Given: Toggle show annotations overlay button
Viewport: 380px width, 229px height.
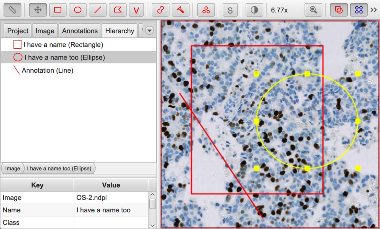Looking at the screenshot, I should click(339, 10).
